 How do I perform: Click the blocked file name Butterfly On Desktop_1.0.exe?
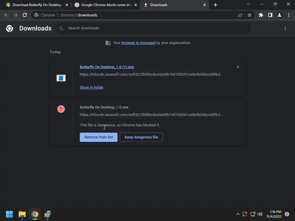pos(104,107)
